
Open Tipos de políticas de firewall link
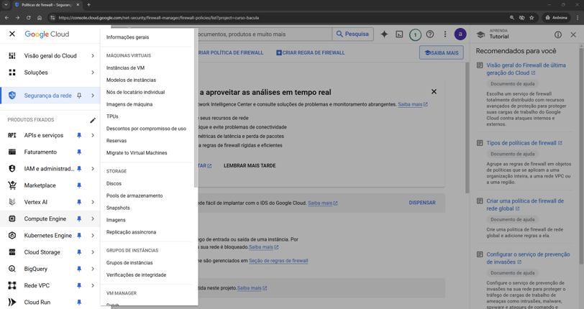[524, 143]
